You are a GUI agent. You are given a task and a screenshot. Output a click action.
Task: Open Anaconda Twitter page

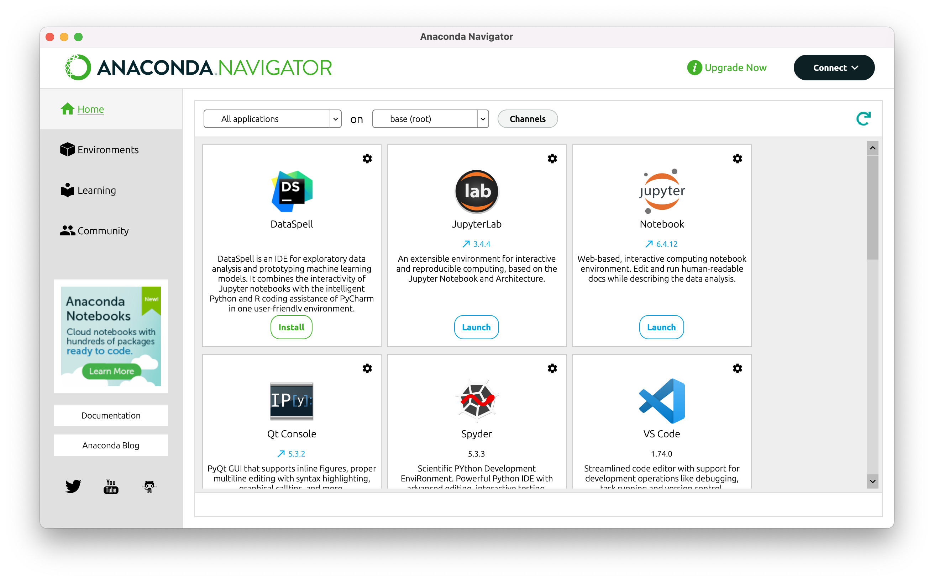pos(73,486)
